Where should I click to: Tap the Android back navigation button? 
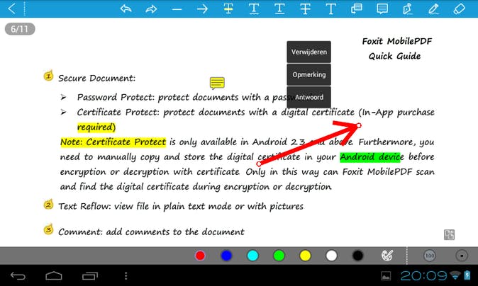point(18,276)
